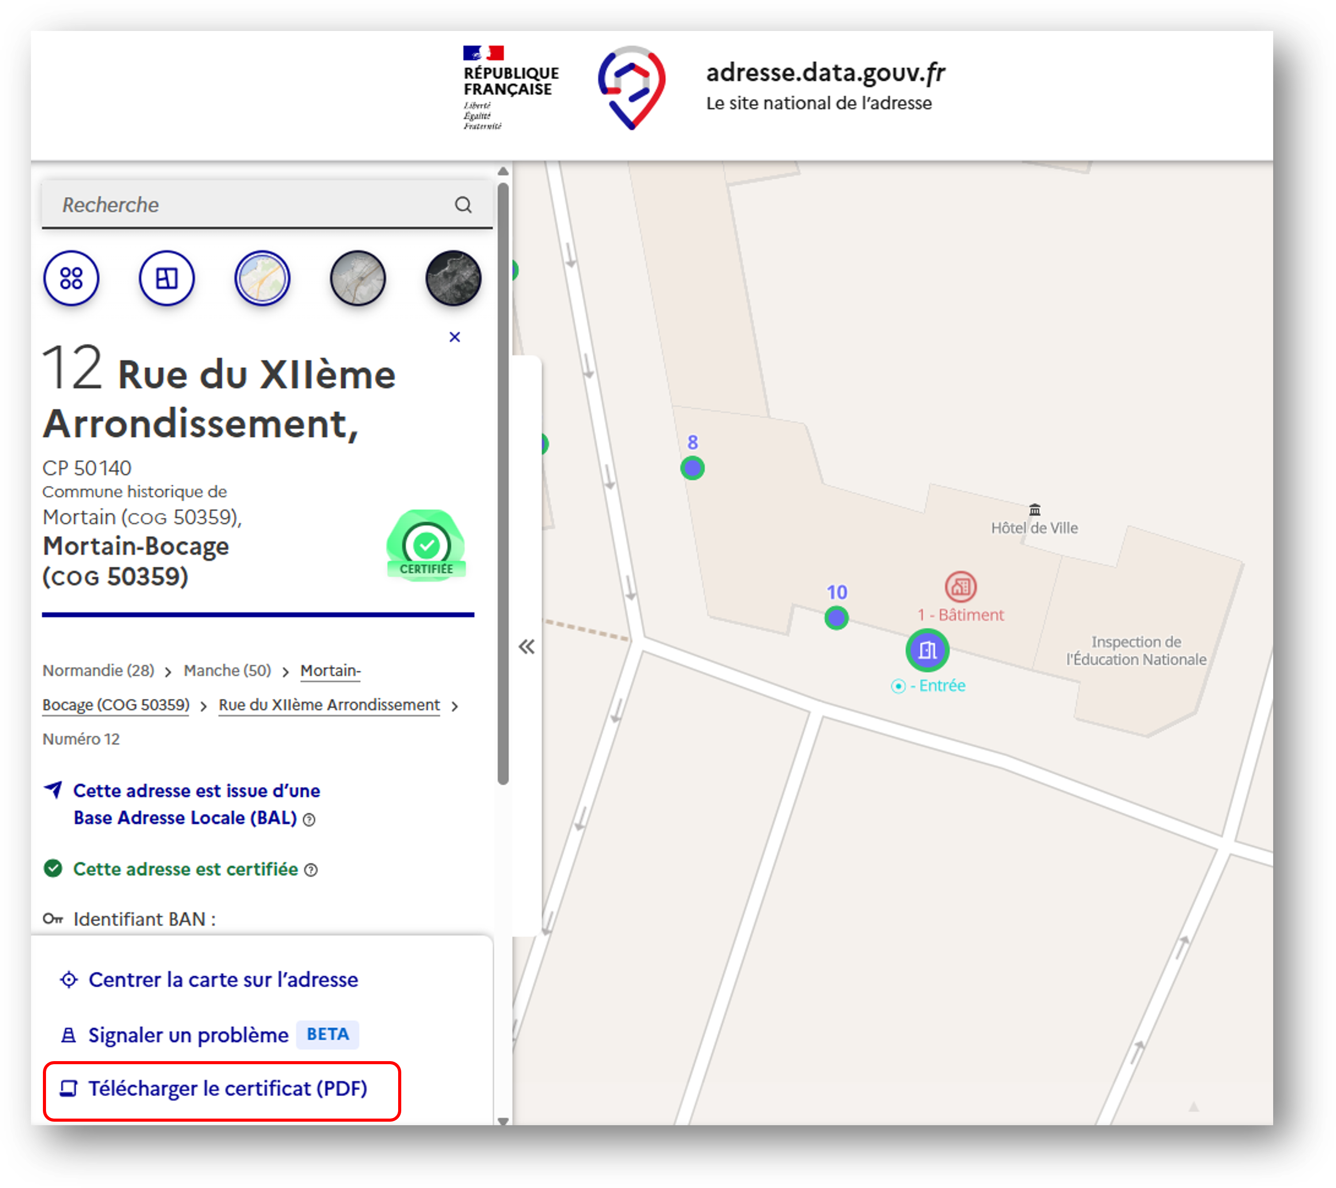Screen dimensions: 1336x1188
Task: Open help icon next to BAL text
Action: point(310,820)
